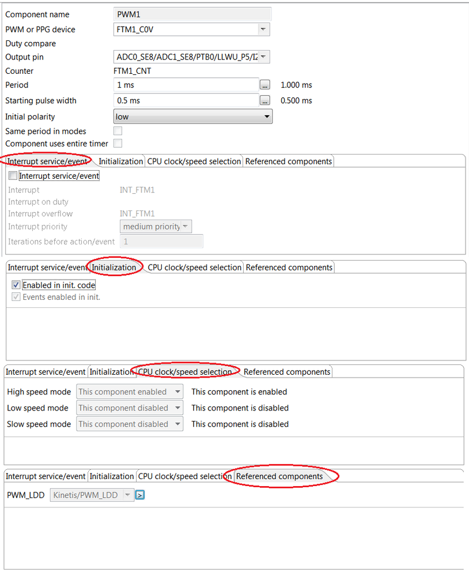Click the Component name field
This screenshot has width=469, height=576.
click(192, 14)
